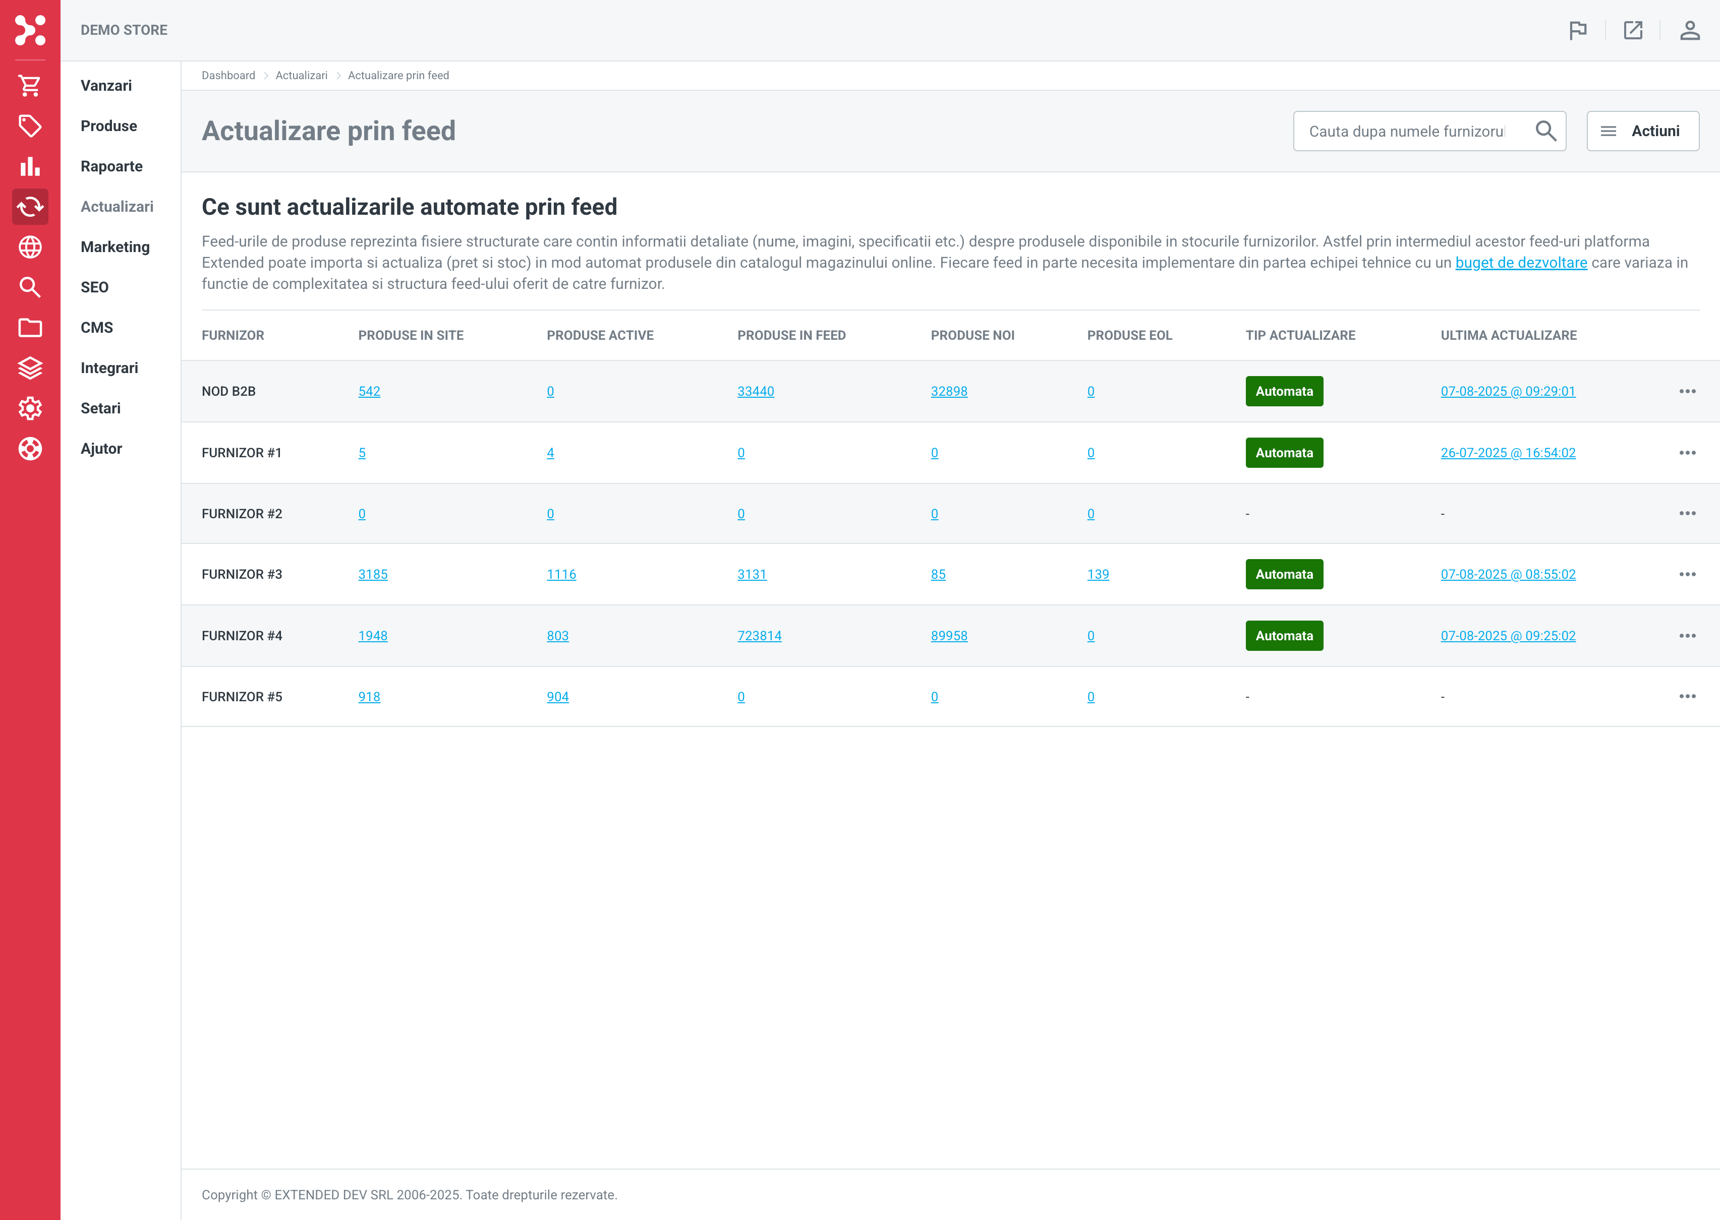
Task: Open NOD B2B products in site 542
Action: pos(369,391)
